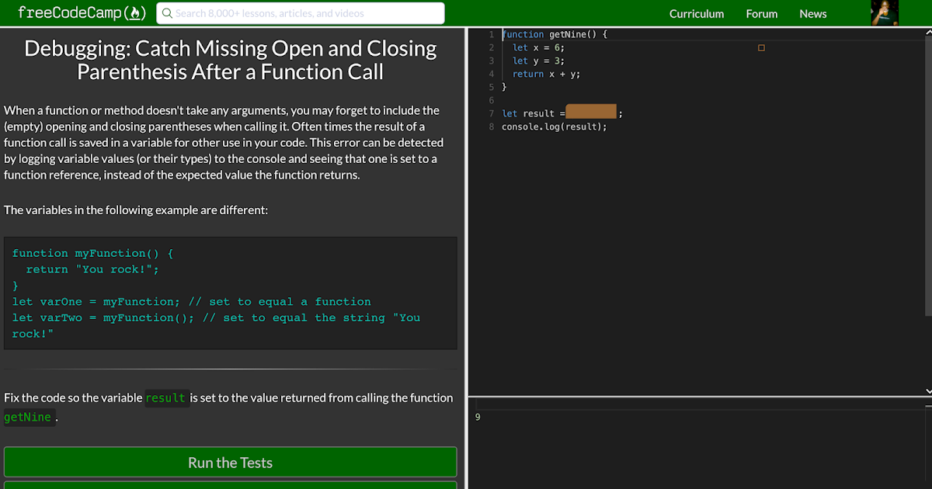Viewport: 932px width, 489px height.
Task: Click the console output showing 9
Action: coord(477,417)
